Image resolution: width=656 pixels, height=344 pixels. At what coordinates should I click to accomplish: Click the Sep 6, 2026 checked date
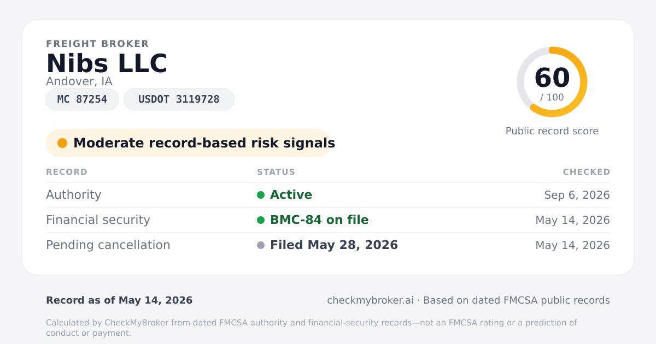(x=577, y=195)
